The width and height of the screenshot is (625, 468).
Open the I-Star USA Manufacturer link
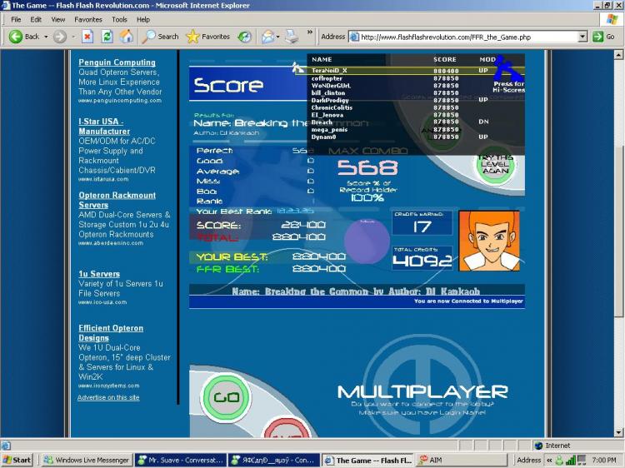coord(104,127)
